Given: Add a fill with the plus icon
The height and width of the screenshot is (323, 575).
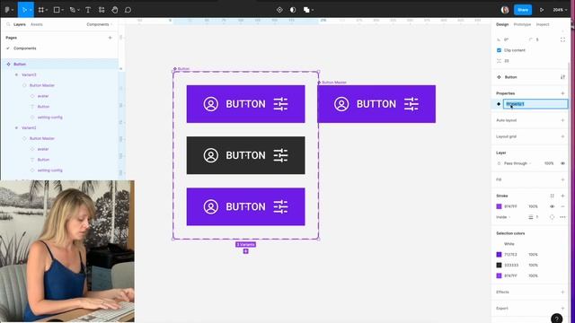Looking at the screenshot, I should [x=562, y=179].
